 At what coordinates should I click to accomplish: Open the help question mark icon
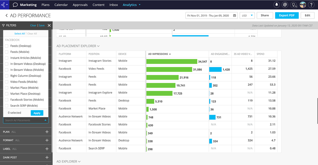tap(311, 5)
